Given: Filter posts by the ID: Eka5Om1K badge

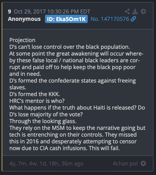Looking at the screenshot, I should pyautogui.click(x=66, y=19).
